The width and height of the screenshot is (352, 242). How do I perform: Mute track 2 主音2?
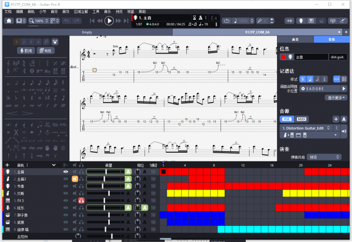[75, 179]
